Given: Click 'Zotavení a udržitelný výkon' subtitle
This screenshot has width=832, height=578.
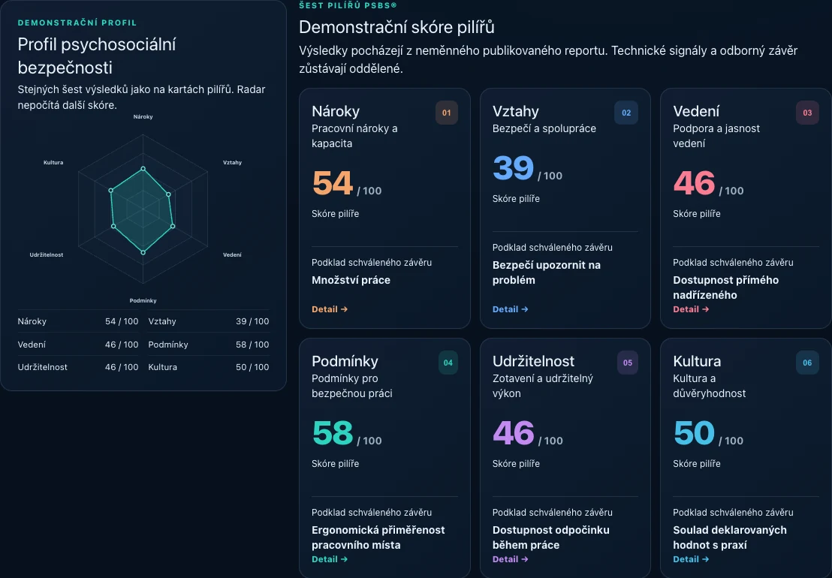Looking at the screenshot, I should 542,386.
